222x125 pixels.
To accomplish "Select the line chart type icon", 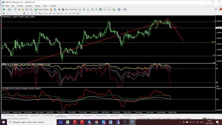I will [88, 9].
